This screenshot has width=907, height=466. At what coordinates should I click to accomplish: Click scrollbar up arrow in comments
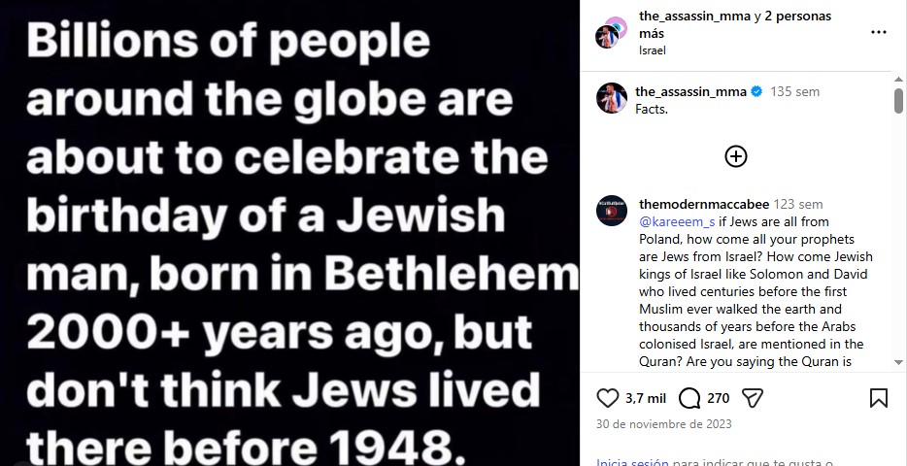click(x=898, y=80)
